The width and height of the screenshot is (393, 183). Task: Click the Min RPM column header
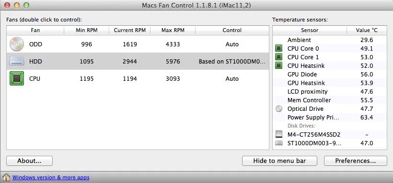click(86, 30)
